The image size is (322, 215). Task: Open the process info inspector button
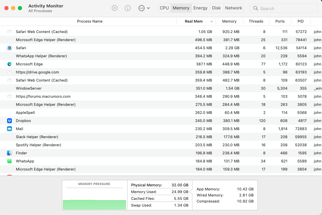127,8
